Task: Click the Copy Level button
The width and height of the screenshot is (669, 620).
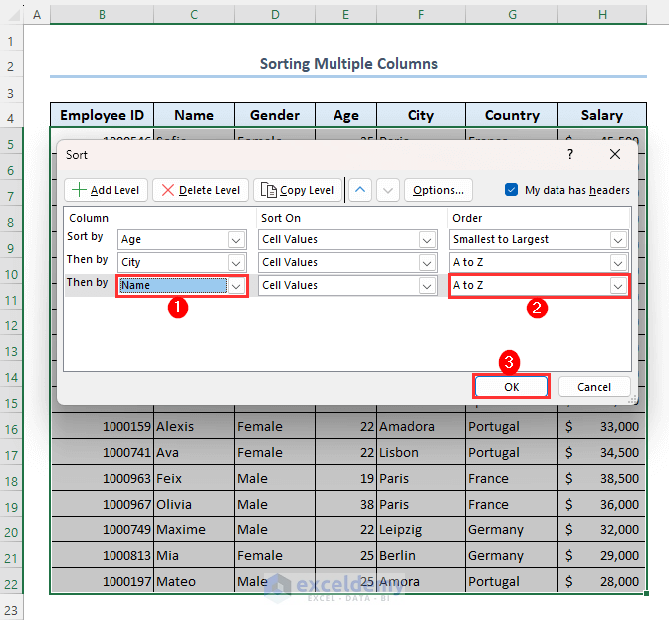Action: 298,190
